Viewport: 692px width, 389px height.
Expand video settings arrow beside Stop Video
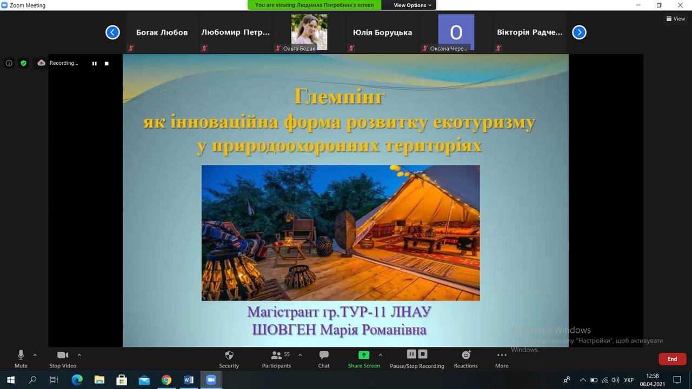point(79,355)
